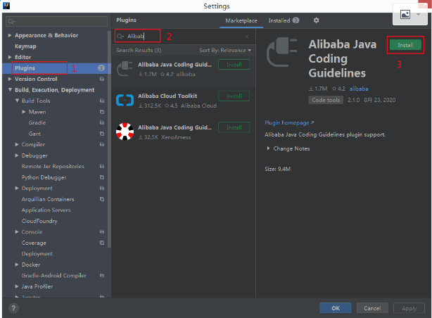Click the plugin search field magnifier icon
This screenshot has height=318, width=432.
[120, 37]
